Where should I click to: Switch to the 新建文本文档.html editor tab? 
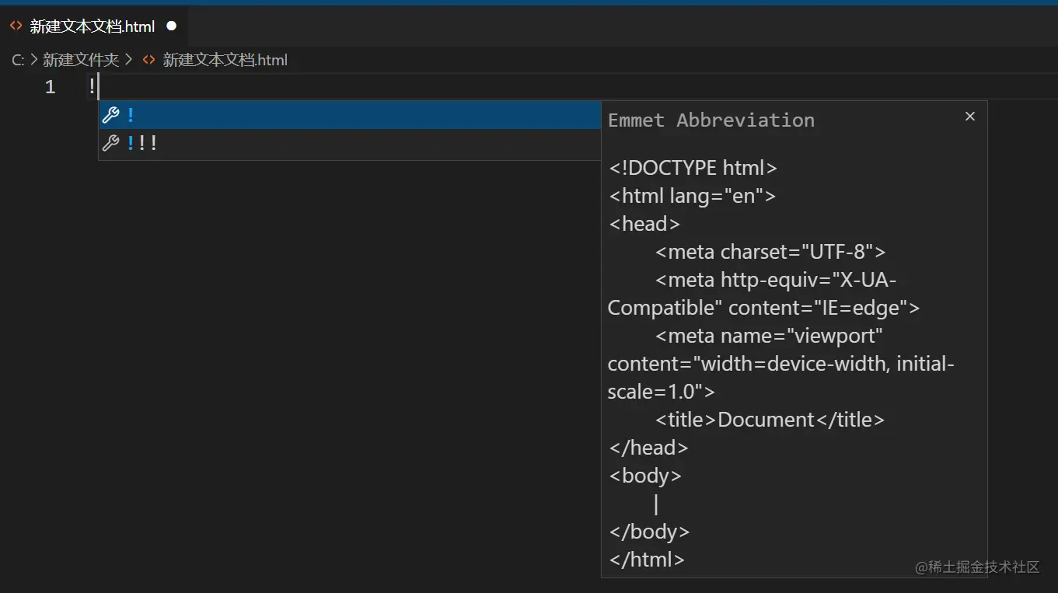click(x=93, y=26)
